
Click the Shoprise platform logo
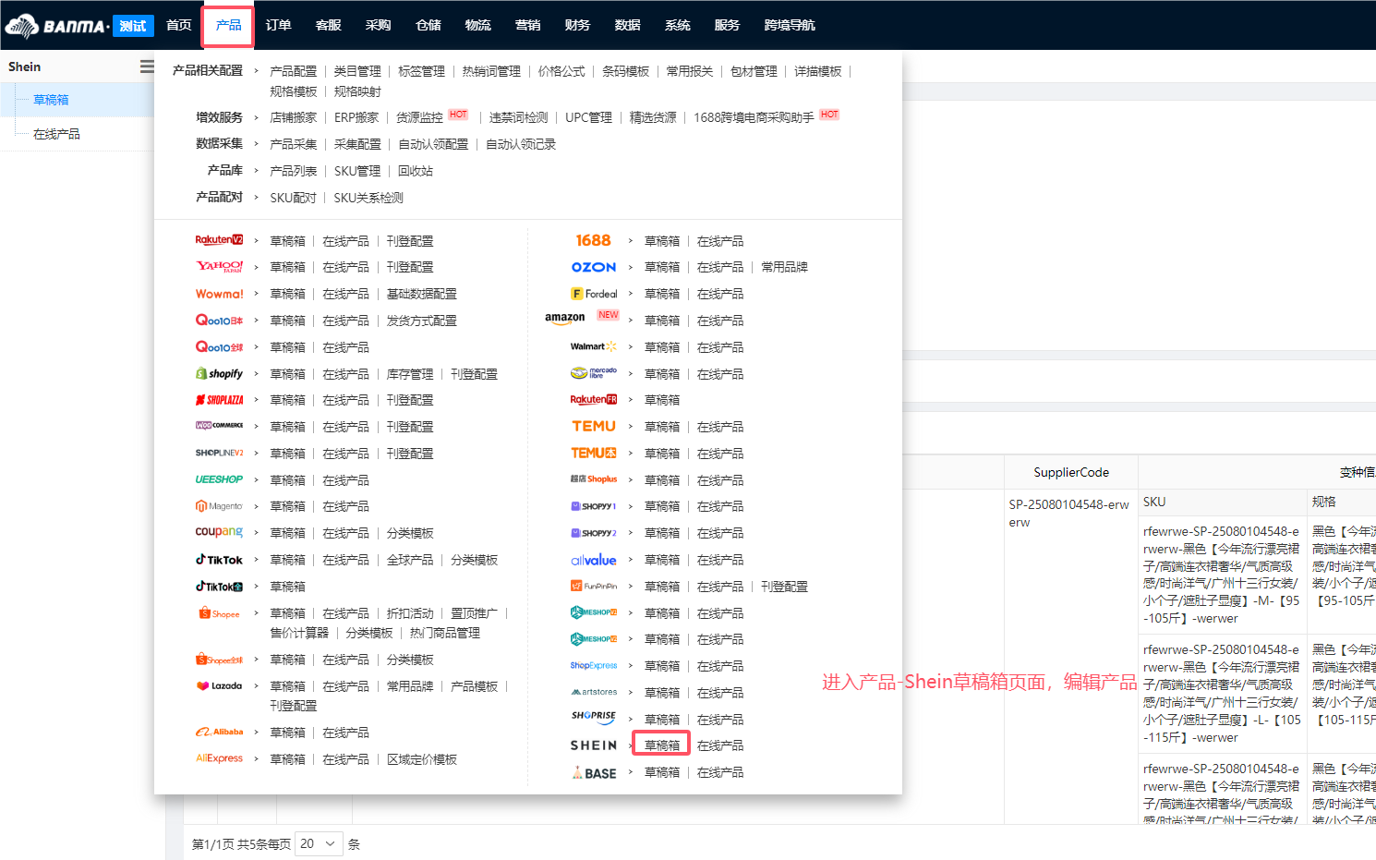point(593,717)
